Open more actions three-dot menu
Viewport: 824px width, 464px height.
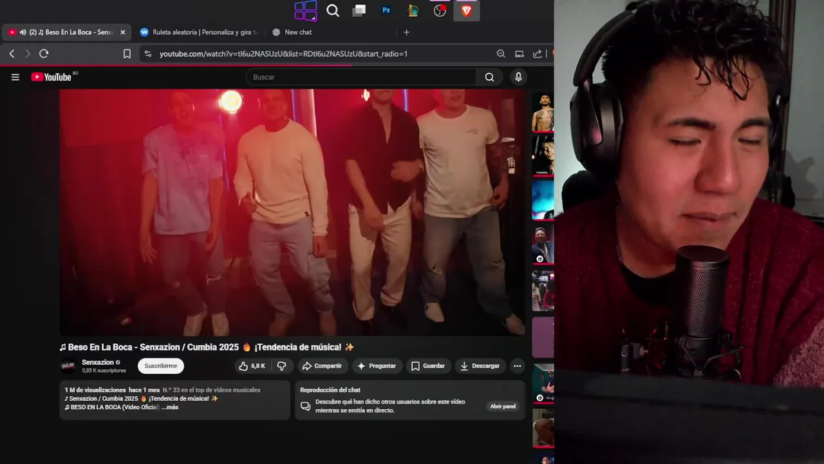tap(517, 366)
